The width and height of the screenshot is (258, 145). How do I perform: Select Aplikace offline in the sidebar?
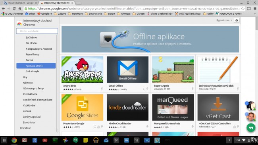click(36, 66)
